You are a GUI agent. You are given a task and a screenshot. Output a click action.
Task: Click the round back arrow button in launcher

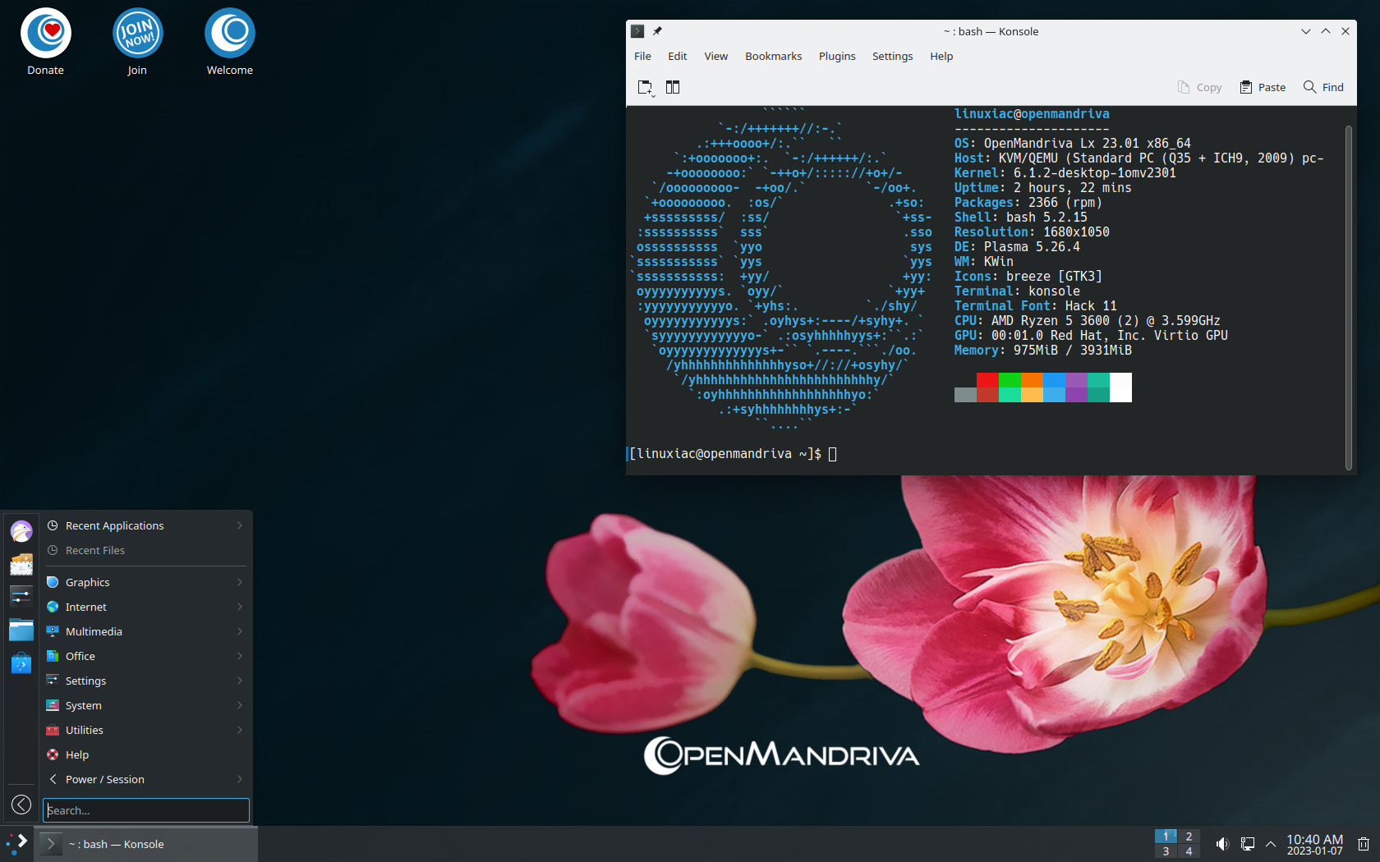[21, 805]
